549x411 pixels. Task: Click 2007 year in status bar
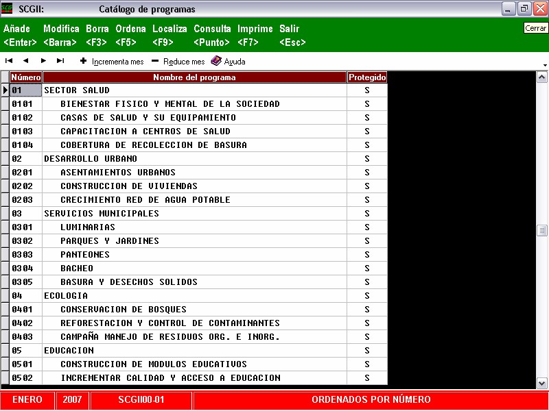pos(72,400)
